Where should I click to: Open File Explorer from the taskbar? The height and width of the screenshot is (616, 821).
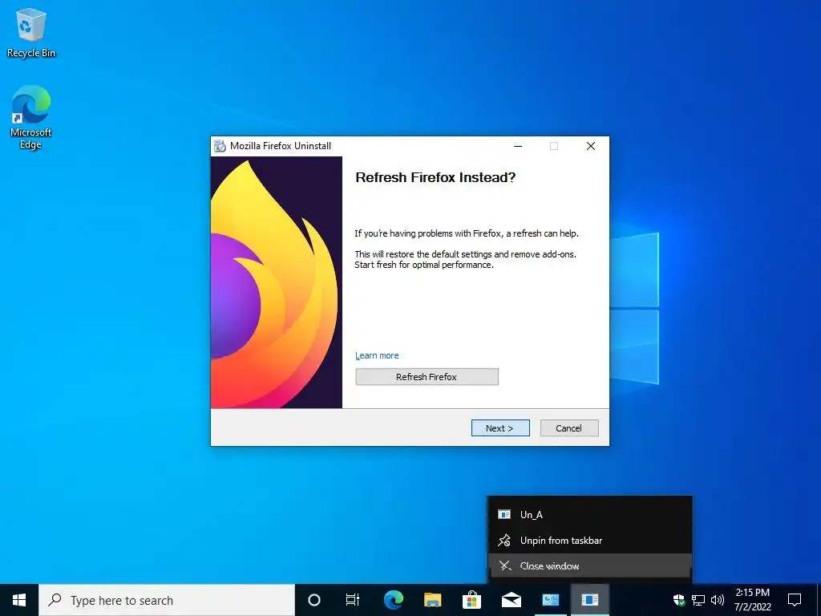432,600
